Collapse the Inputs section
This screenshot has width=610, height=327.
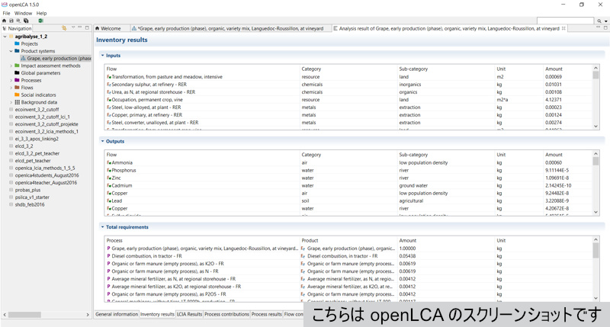pos(103,56)
